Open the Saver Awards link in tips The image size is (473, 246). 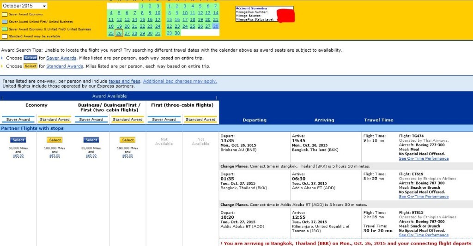click(61, 58)
